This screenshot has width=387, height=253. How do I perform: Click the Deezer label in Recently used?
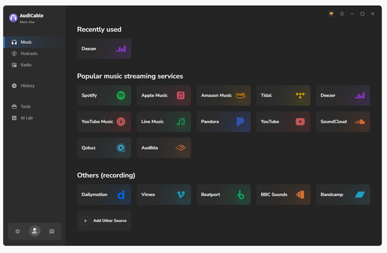click(x=89, y=49)
